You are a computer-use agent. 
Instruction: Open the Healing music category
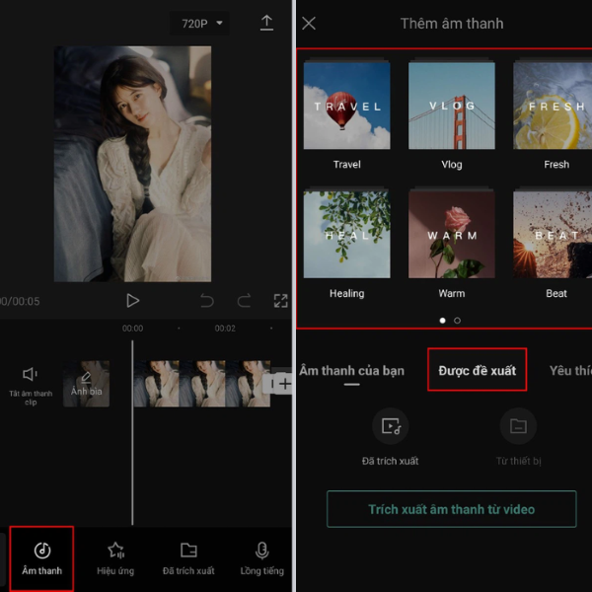coord(346,236)
